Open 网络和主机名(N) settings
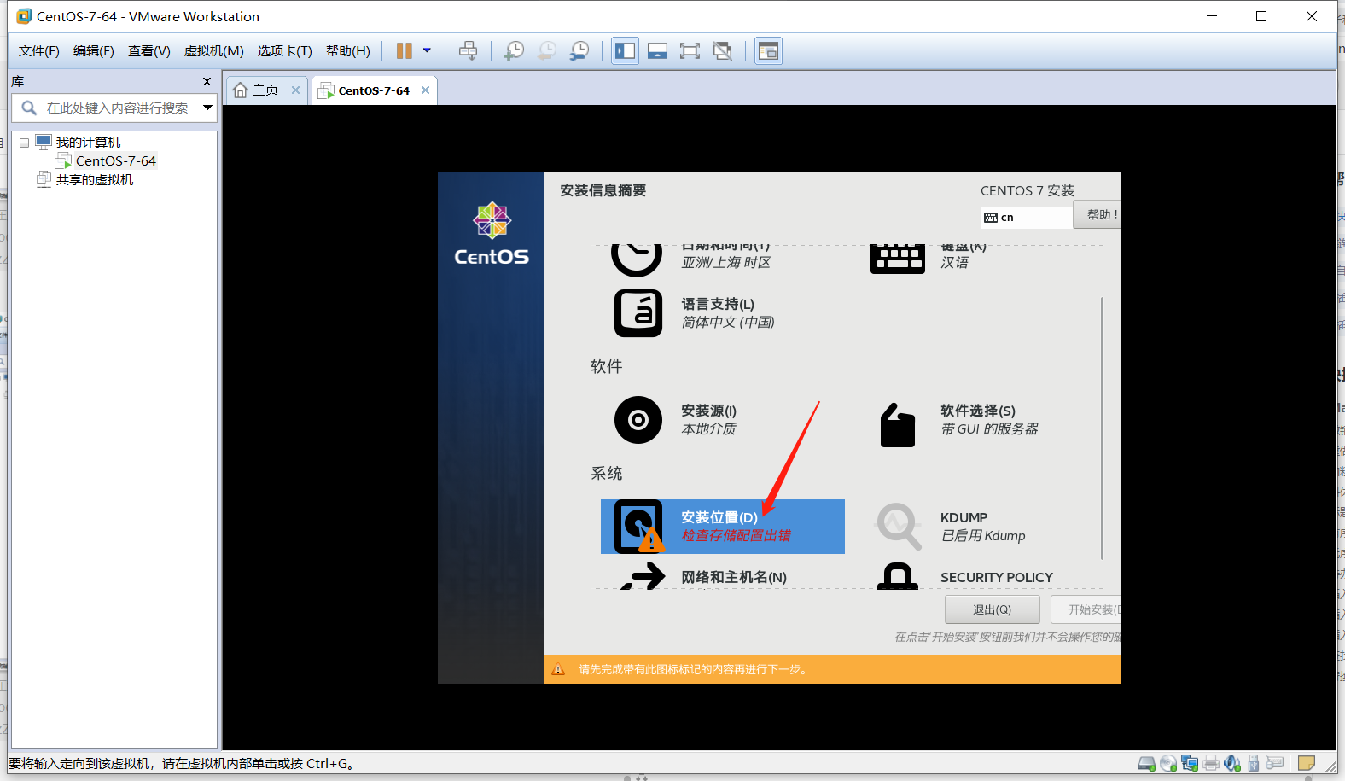 (x=734, y=578)
